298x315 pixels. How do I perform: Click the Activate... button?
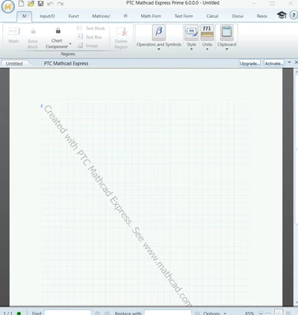point(274,63)
